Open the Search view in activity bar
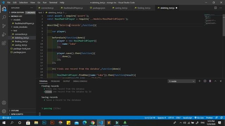225x126 pixels. 4,17
